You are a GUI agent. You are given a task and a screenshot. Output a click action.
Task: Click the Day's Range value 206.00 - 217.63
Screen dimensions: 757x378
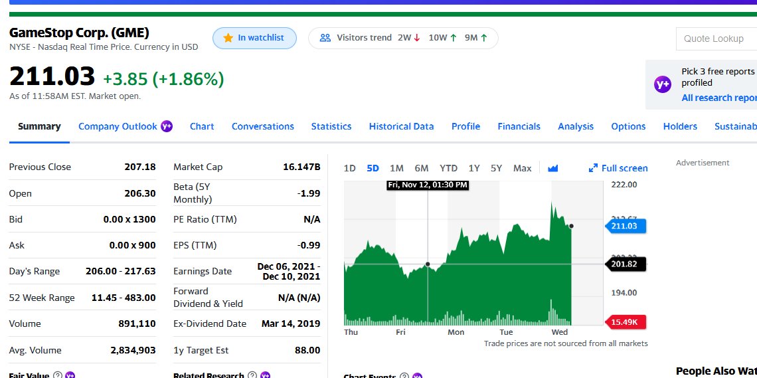[121, 271]
